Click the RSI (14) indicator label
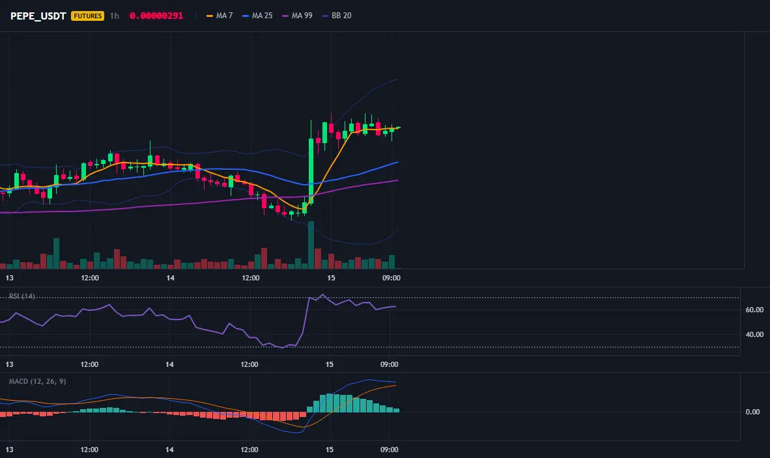The image size is (770, 458). 22,296
